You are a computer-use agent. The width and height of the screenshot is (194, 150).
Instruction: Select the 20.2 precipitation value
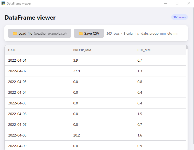pos(77,135)
